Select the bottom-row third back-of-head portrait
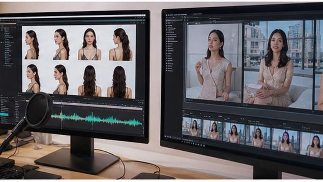Image resolution: width=323 pixels, height=182 pixels. click(90, 81)
